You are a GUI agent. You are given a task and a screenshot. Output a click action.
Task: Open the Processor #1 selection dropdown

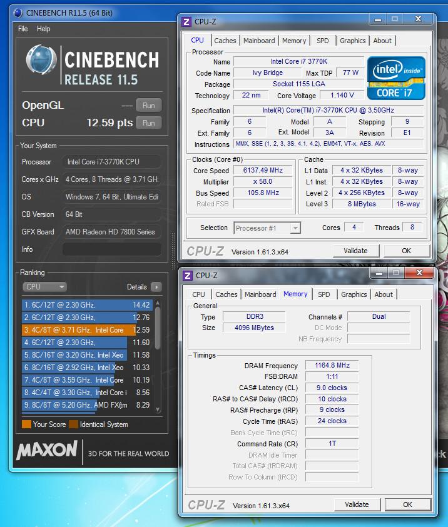pyautogui.click(x=267, y=228)
